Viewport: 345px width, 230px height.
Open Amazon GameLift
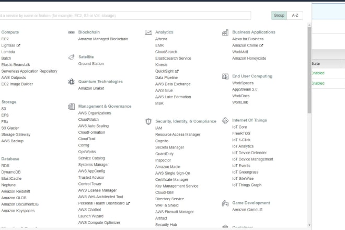(247, 210)
